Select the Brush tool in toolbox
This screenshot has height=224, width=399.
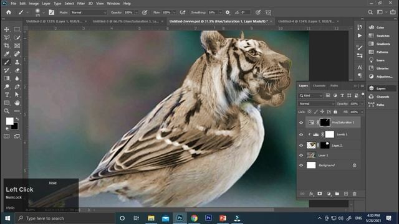7,62
